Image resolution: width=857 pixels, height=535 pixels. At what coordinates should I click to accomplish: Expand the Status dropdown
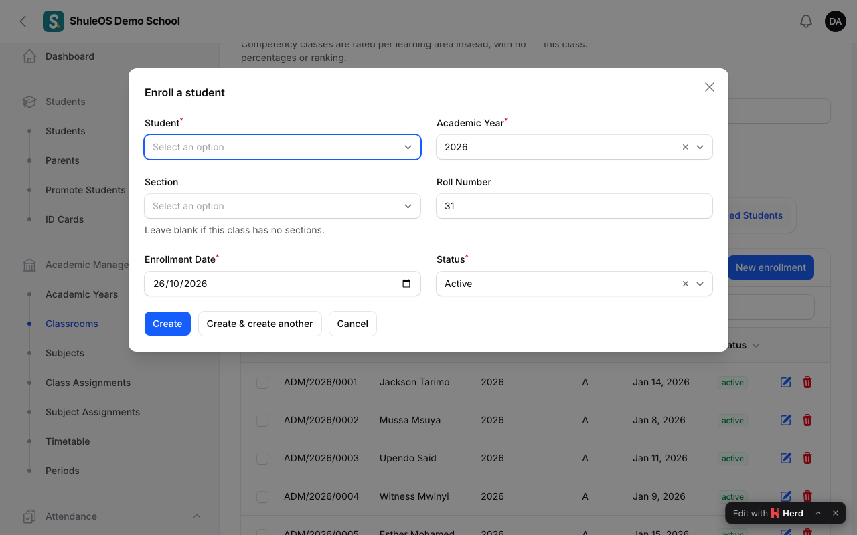(x=700, y=284)
